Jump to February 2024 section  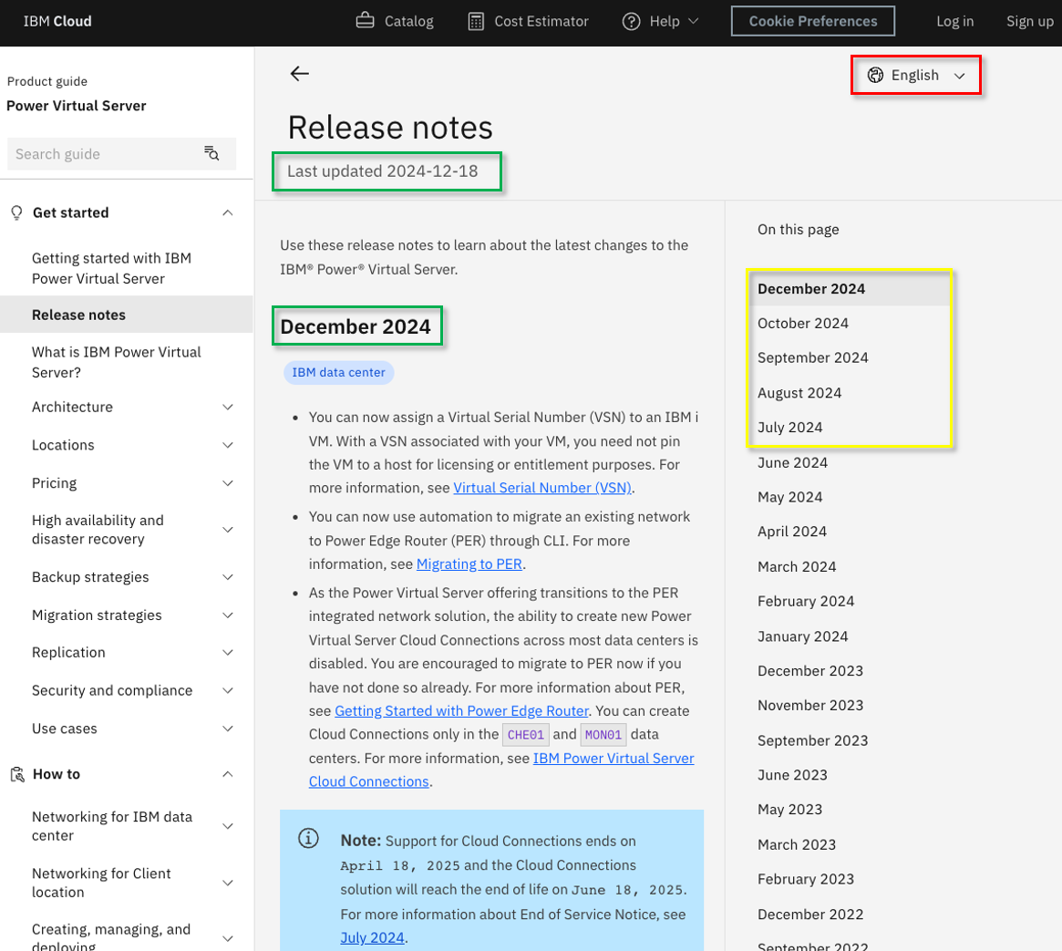click(806, 602)
